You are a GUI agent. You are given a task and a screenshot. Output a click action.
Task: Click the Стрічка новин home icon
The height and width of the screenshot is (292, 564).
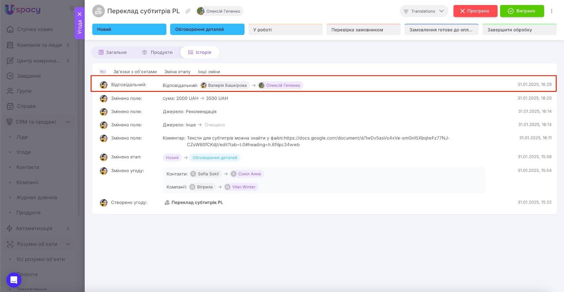(10, 29)
